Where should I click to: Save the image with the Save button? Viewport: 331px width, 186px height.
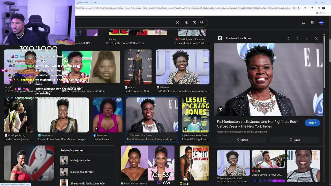295,140
